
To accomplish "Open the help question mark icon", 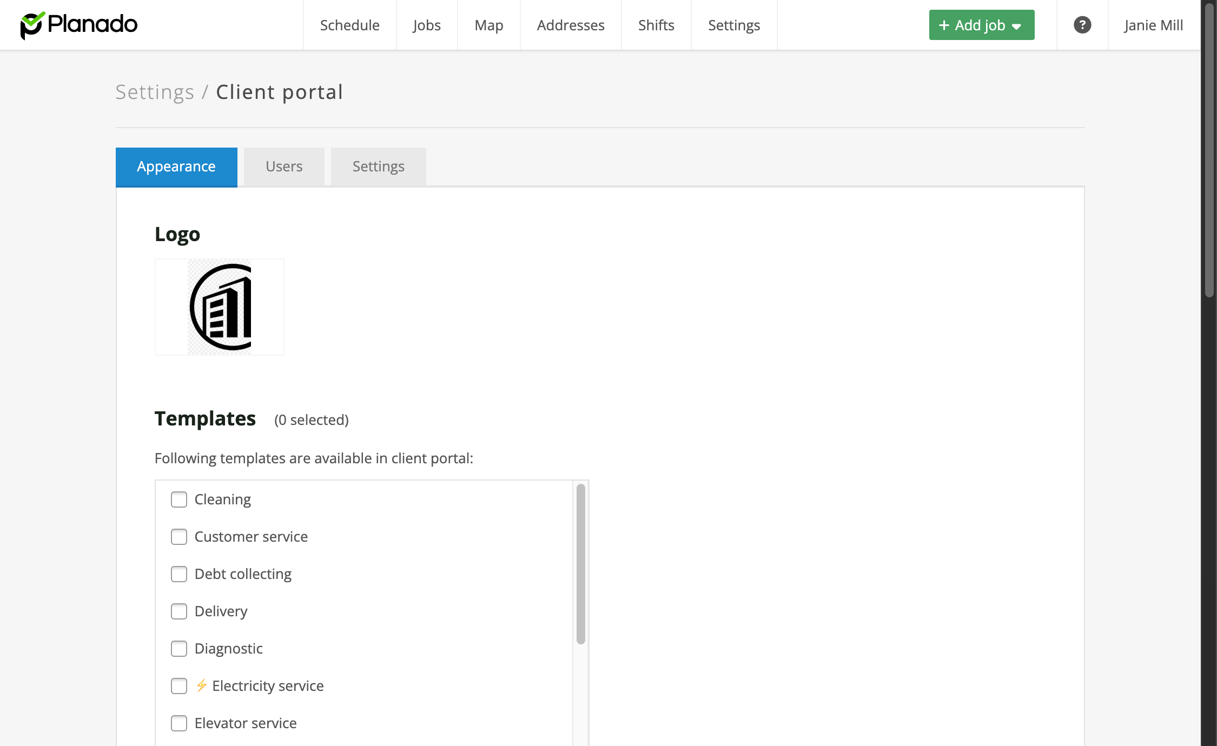I will point(1082,25).
